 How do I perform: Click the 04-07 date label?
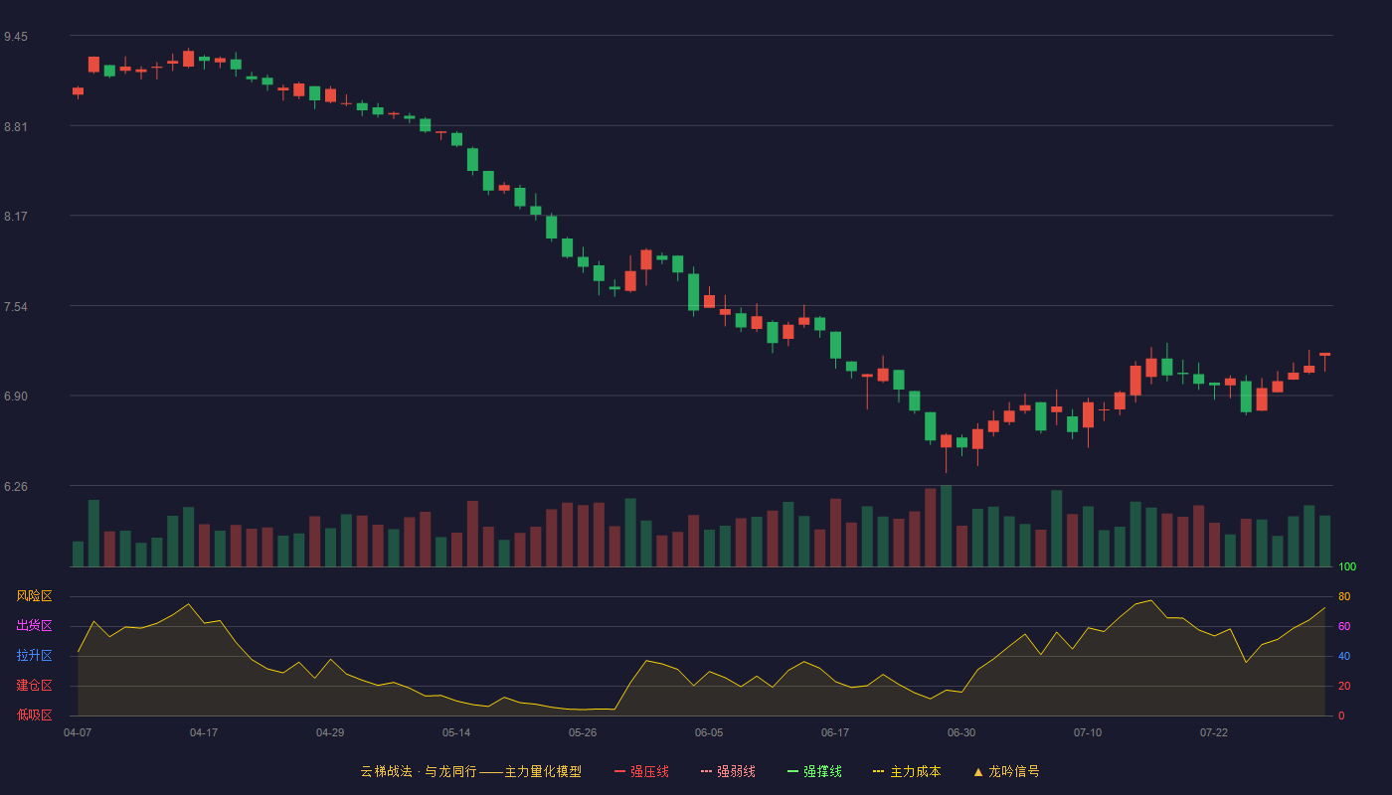click(78, 732)
